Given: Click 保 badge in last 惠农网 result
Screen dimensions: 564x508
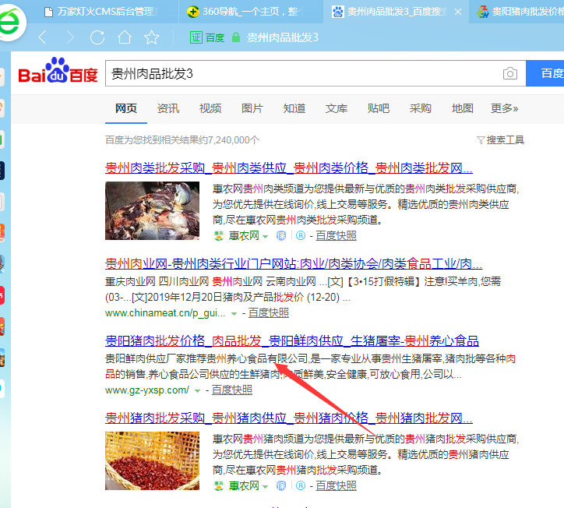Looking at the screenshot, I should click(281, 486).
